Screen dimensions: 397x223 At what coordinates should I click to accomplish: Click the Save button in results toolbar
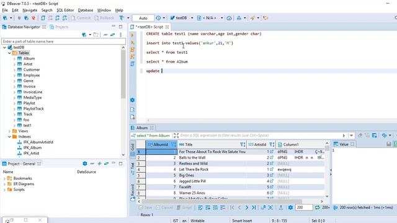145,208
